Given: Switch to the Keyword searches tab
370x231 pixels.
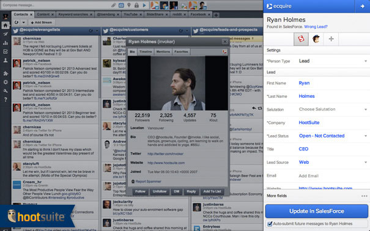Looking at the screenshot, I should click(x=75, y=15).
